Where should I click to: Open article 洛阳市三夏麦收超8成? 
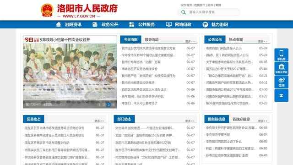point(143,143)
